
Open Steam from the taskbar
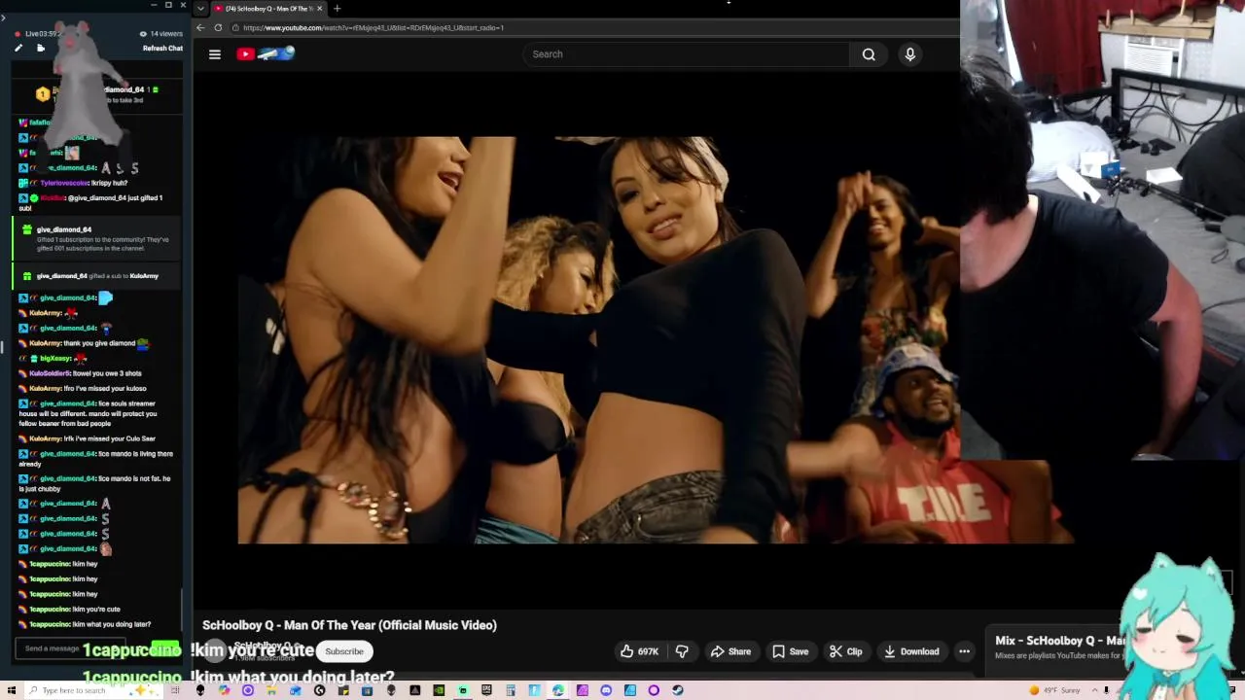click(678, 690)
